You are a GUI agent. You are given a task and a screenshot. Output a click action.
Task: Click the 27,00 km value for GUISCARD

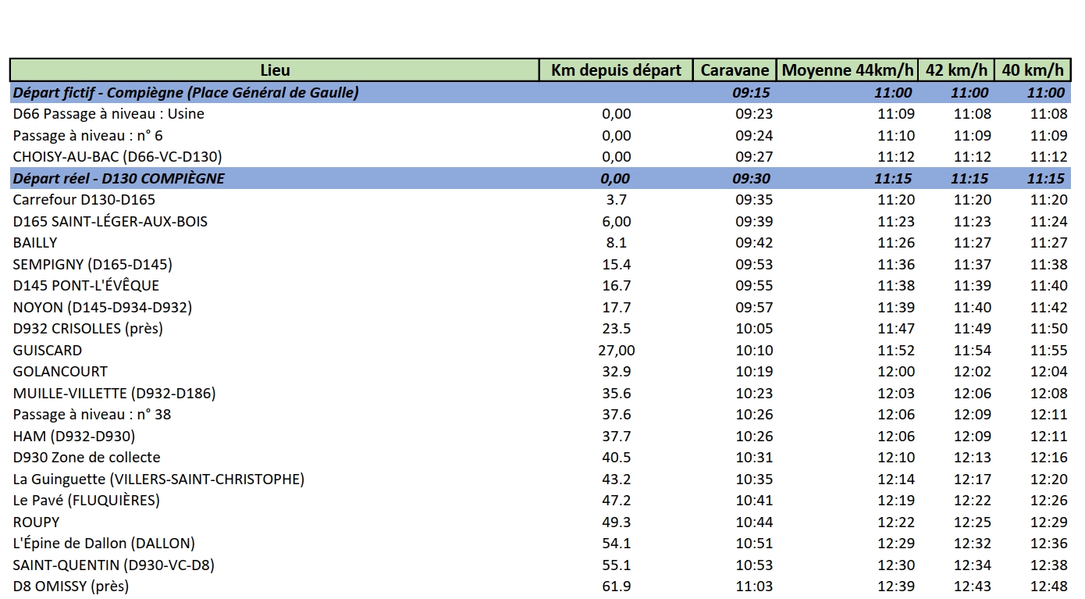click(x=616, y=350)
